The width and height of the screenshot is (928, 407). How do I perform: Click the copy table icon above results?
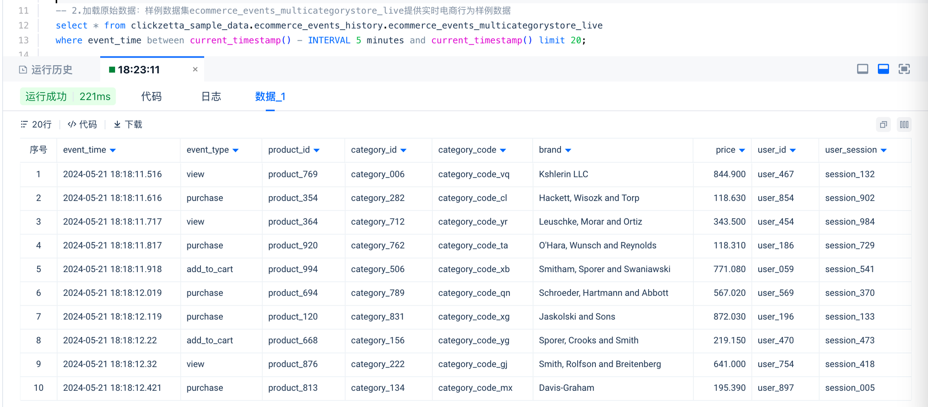click(x=883, y=125)
